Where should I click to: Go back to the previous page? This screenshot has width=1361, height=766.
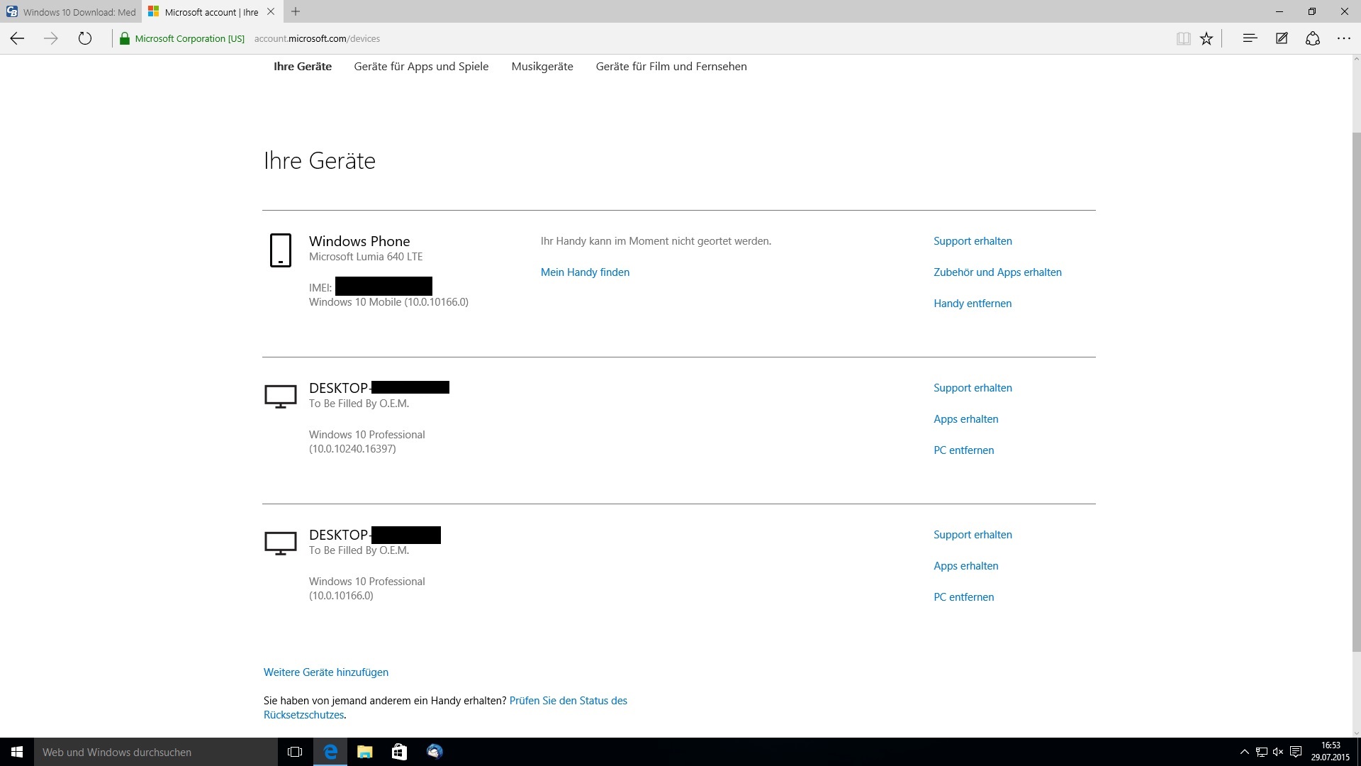[x=17, y=38]
